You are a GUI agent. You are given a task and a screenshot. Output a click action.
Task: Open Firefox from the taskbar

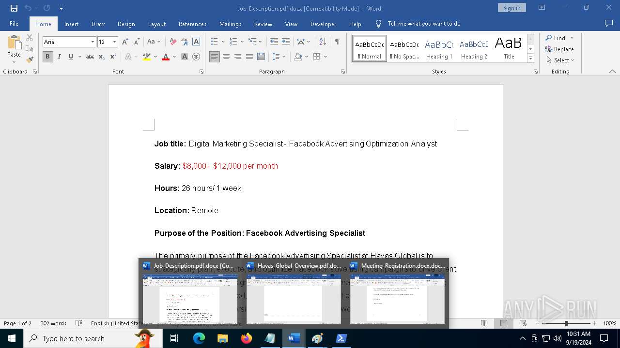[247, 338]
